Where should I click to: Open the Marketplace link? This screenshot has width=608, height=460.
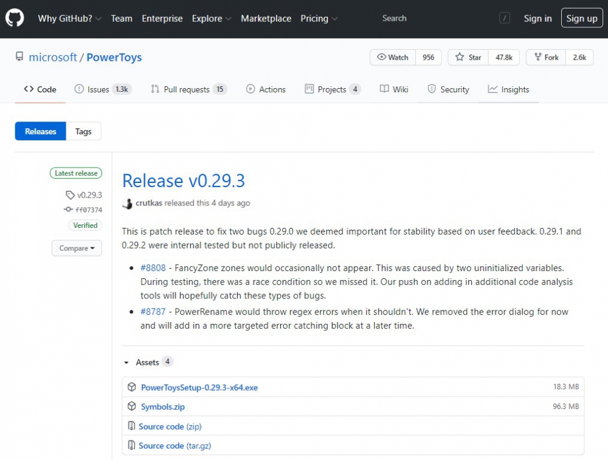[x=266, y=19]
